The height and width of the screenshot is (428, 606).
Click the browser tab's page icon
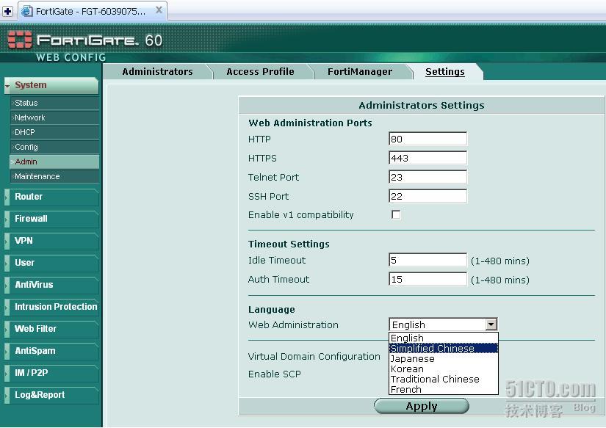pos(26,11)
